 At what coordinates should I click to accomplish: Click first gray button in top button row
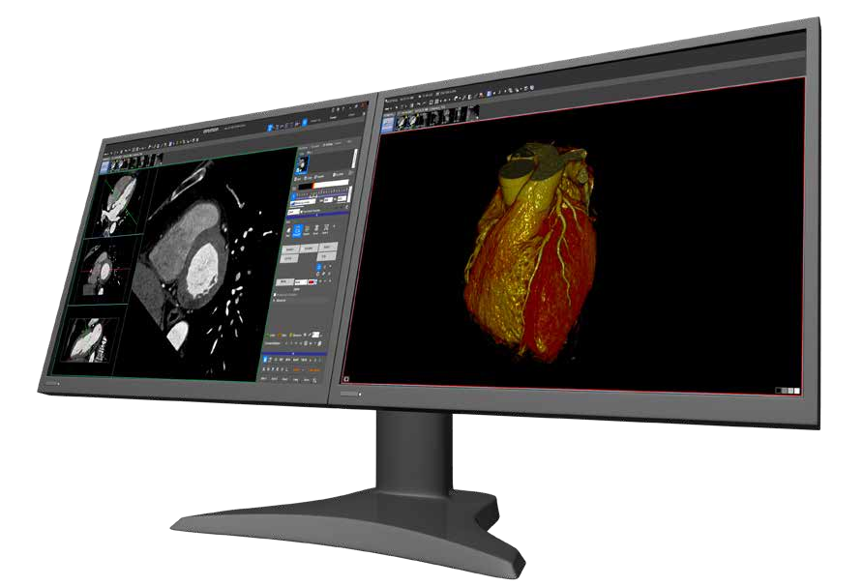[x=290, y=249]
